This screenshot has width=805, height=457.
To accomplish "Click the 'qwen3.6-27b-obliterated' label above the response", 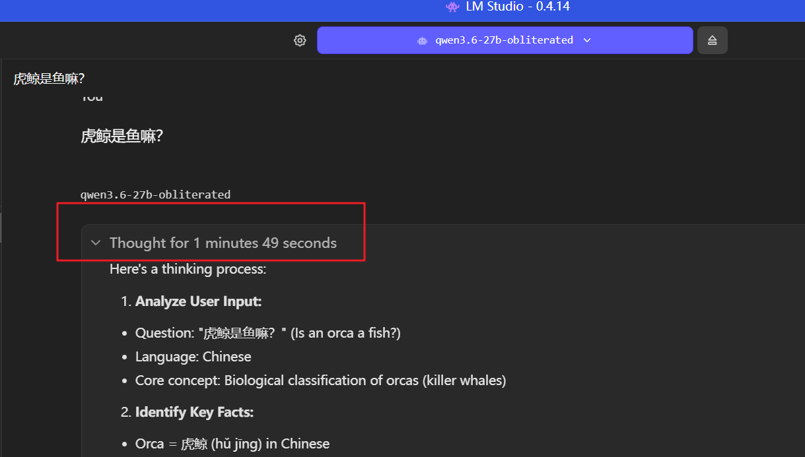I will [x=155, y=195].
